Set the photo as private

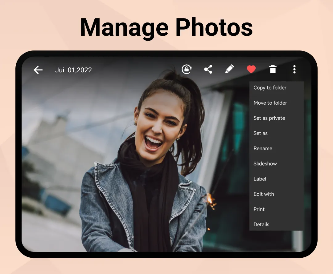point(269,118)
